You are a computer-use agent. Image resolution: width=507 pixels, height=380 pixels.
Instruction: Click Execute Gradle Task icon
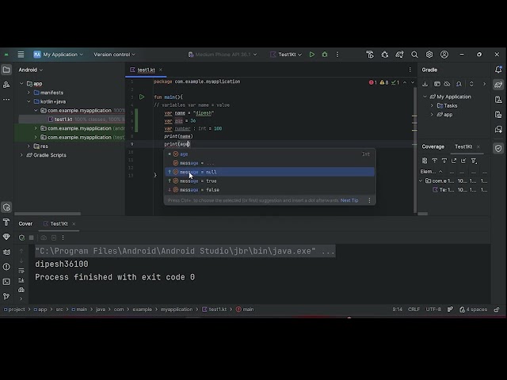click(x=437, y=84)
